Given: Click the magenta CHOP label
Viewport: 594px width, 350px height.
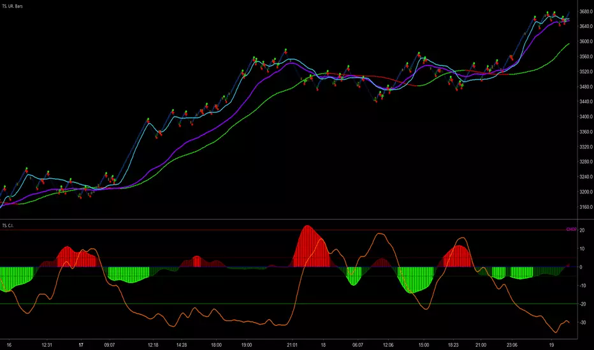Looking at the screenshot, I should (570, 230).
